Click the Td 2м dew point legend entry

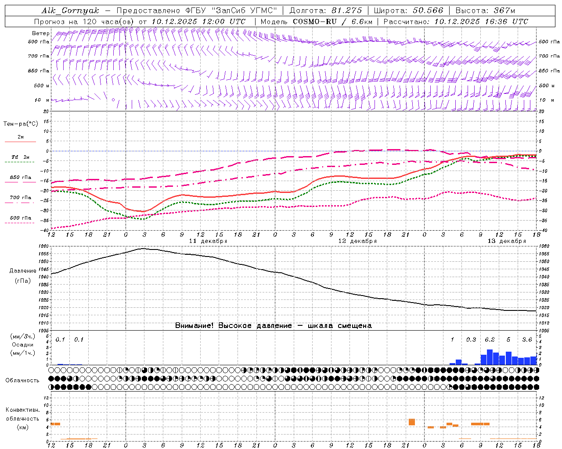pos(21,157)
